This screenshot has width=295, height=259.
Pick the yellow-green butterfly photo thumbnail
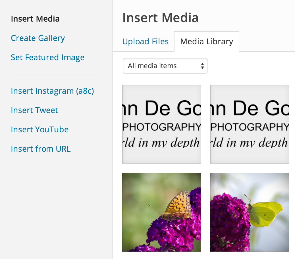(x=250, y=212)
